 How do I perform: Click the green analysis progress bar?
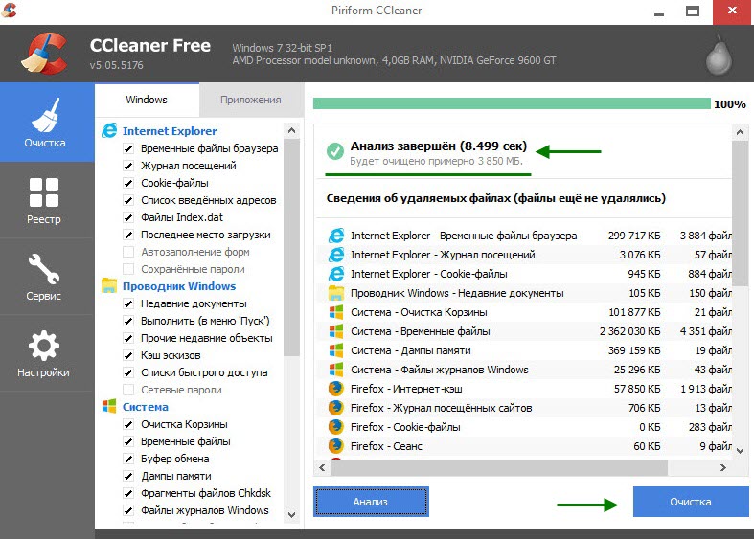pos(512,103)
